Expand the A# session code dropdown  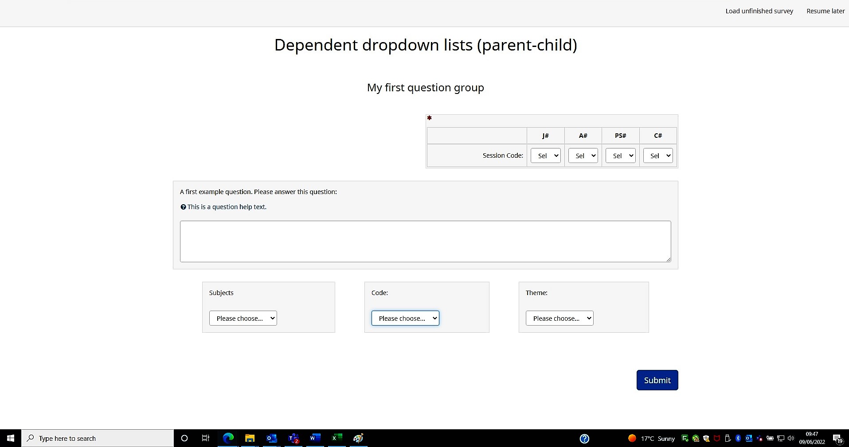click(583, 155)
